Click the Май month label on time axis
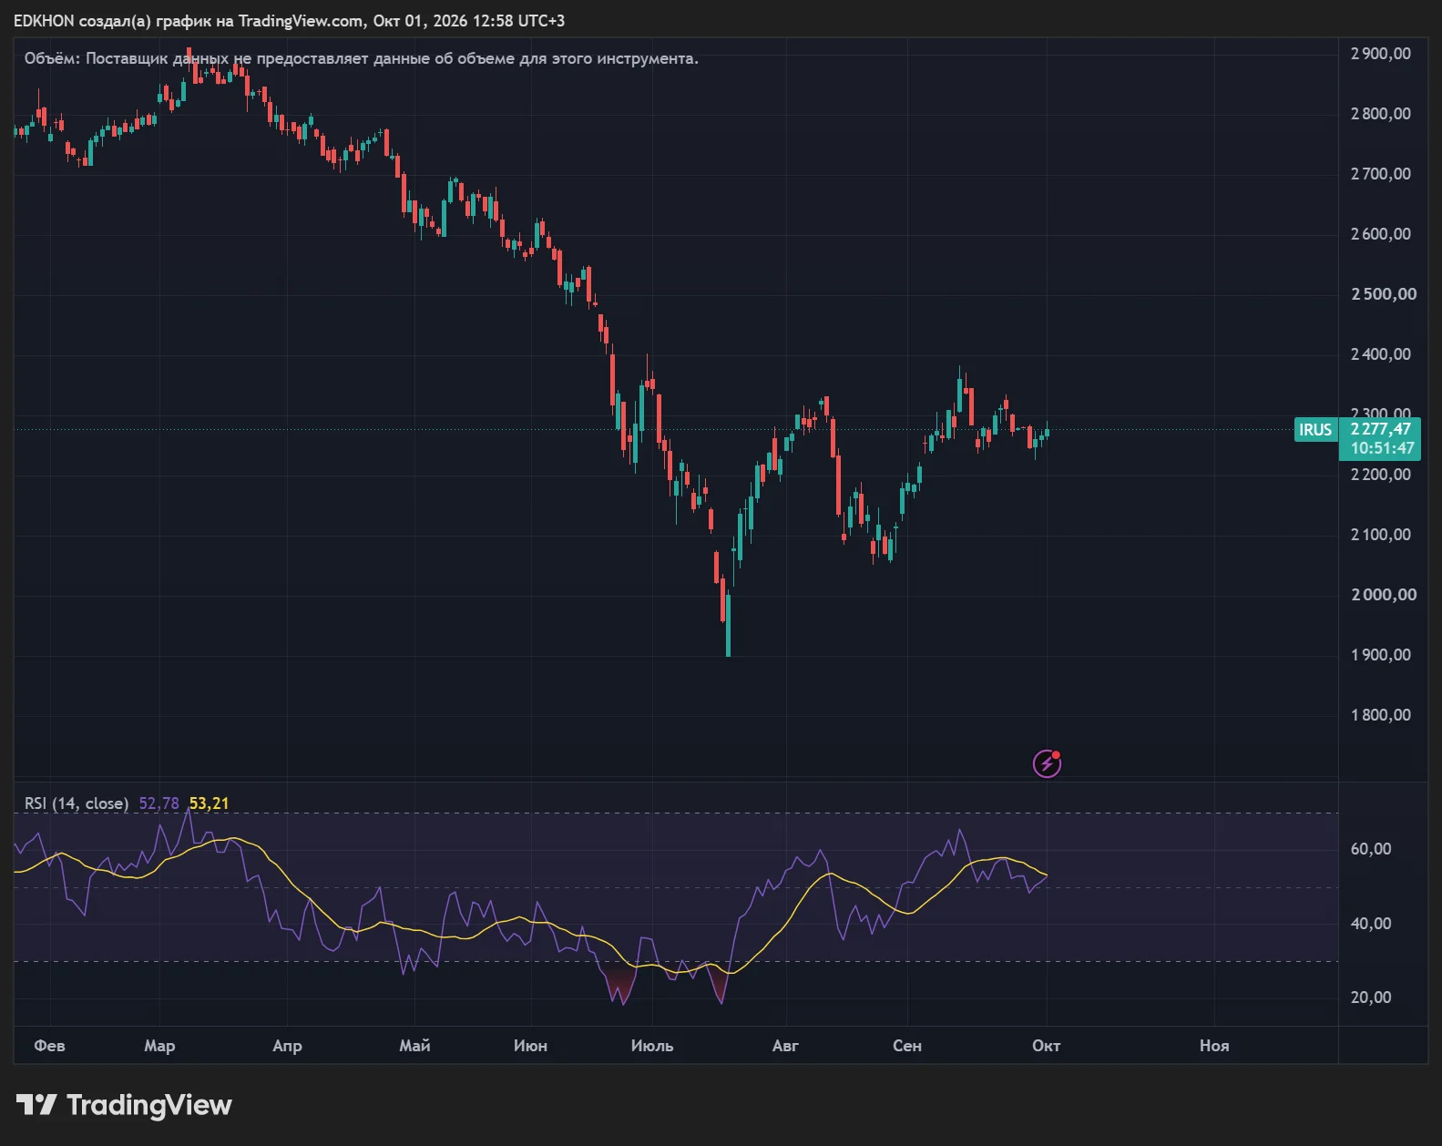This screenshot has width=1442, height=1146. 414,1046
